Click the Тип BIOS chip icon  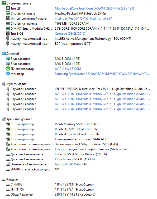(x=8, y=34)
